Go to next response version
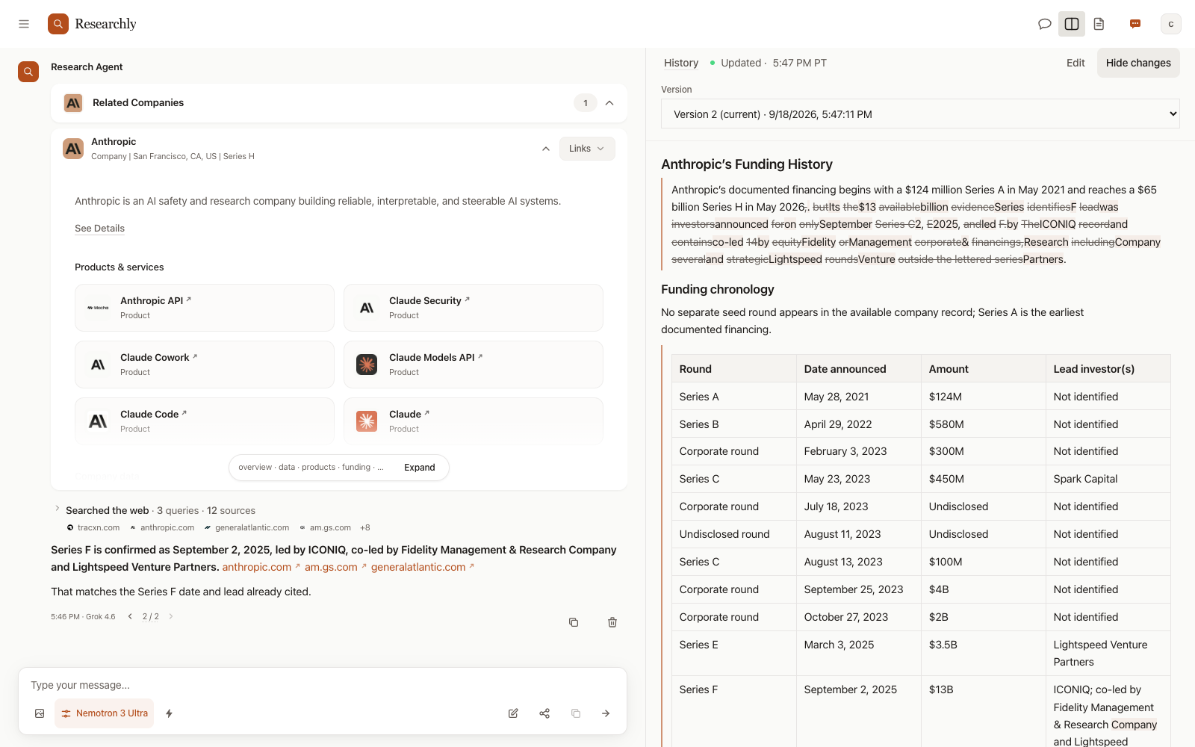 (x=171, y=617)
